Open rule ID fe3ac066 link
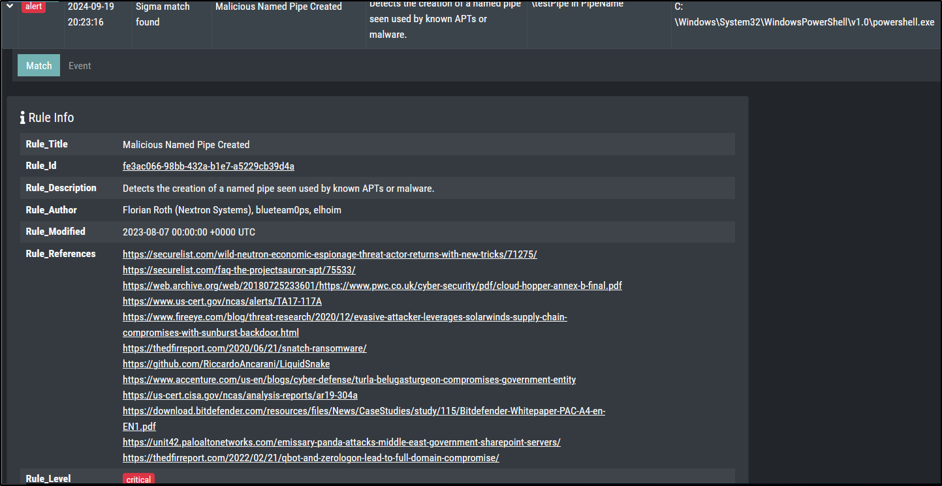The image size is (942, 486). tap(208, 166)
